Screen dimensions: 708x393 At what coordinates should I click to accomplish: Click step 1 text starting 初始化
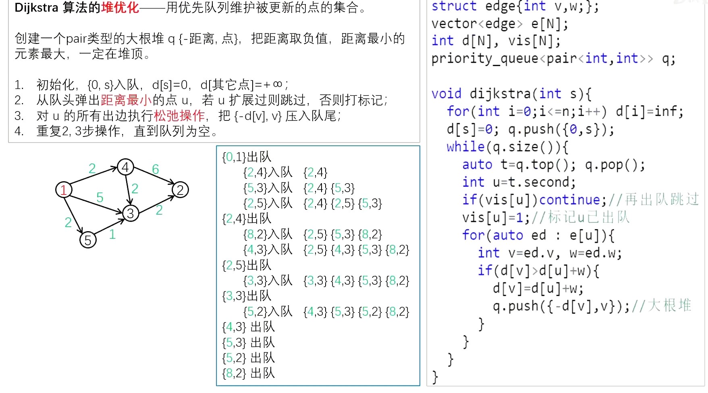[162, 85]
